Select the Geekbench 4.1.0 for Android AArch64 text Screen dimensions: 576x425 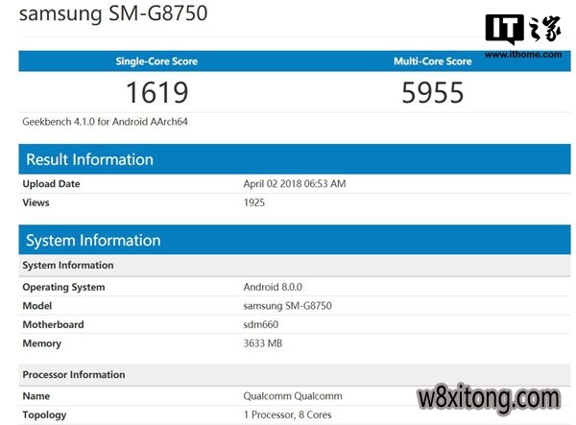click(x=105, y=122)
